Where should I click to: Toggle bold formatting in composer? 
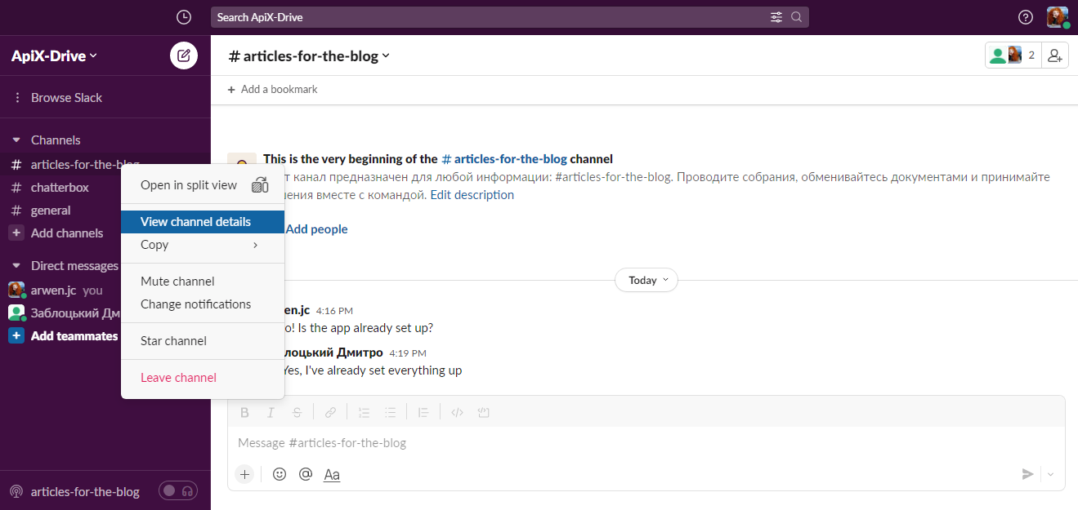244,412
